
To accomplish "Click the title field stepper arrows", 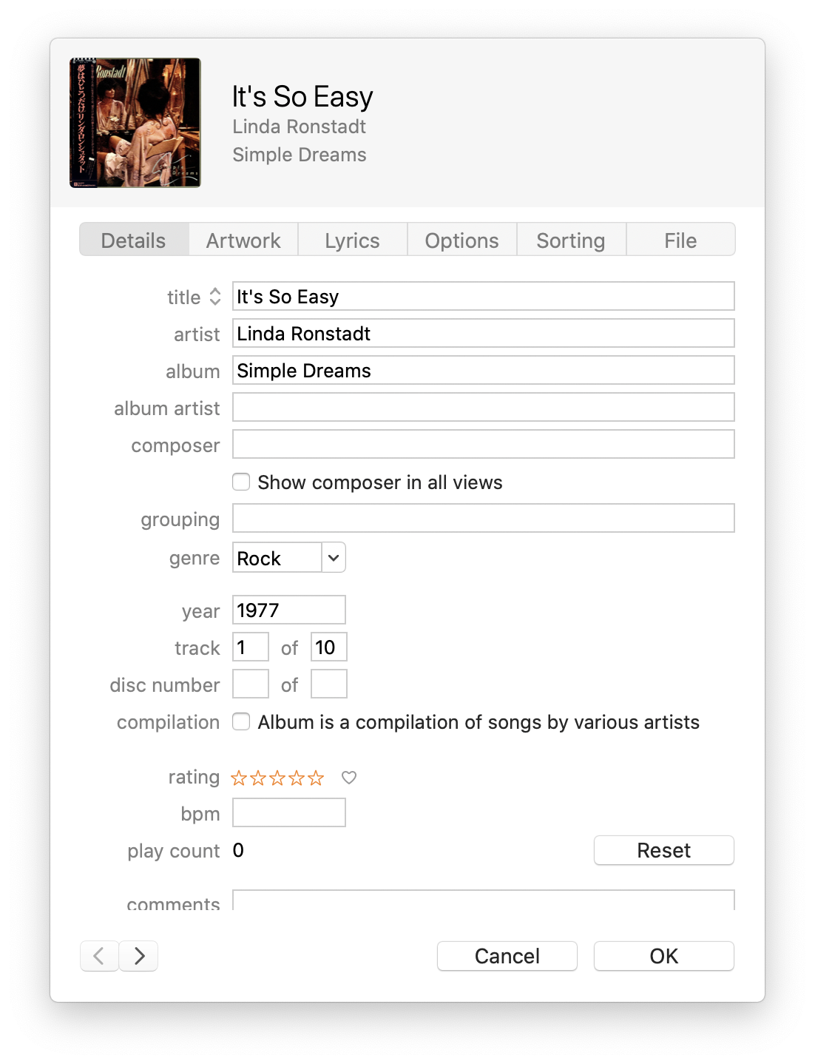I will (214, 296).
